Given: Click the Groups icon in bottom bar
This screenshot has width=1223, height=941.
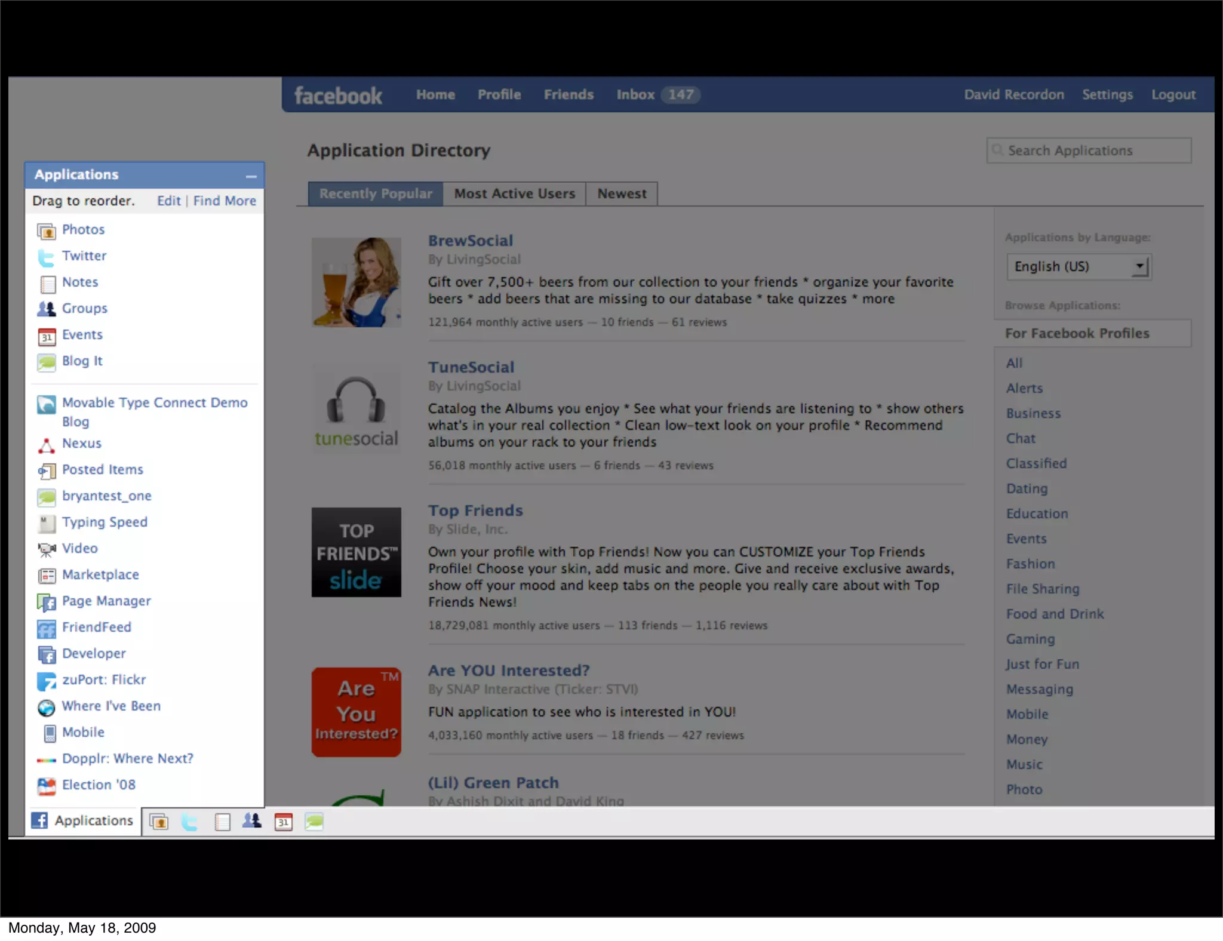Looking at the screenshot, I should [x=251, y=822].
